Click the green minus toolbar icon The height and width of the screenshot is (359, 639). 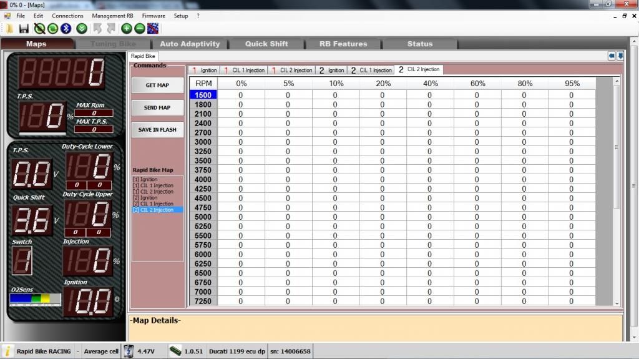point(140,29)
